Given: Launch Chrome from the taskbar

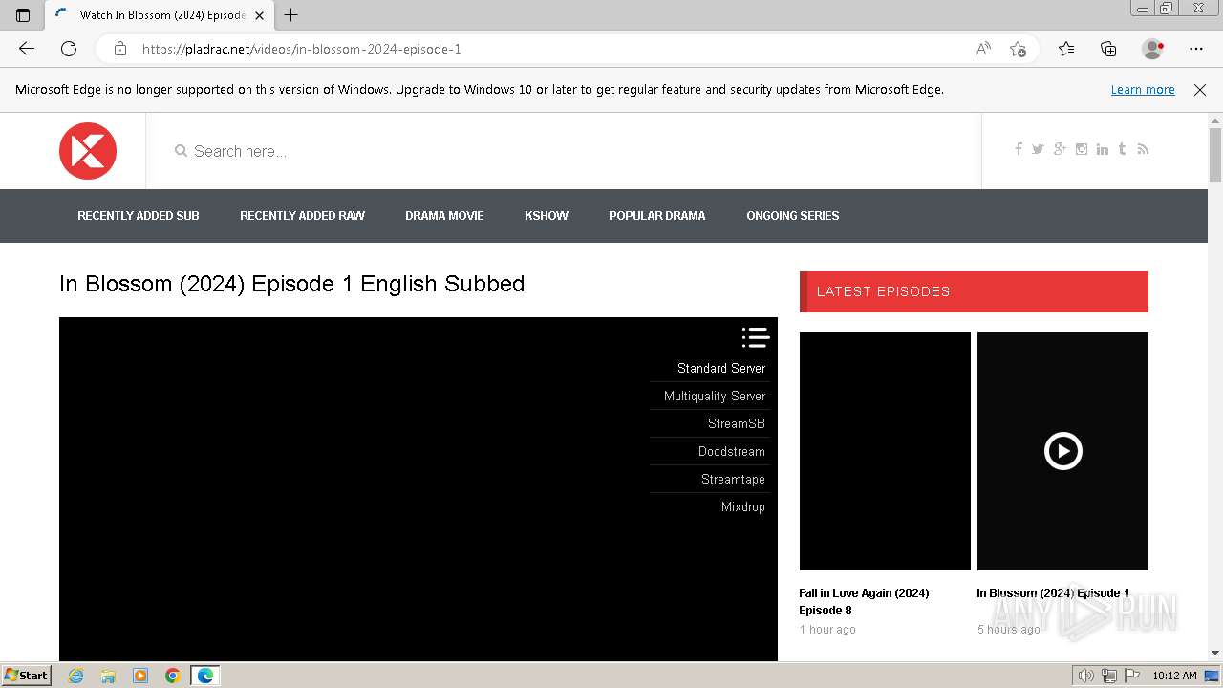Looking at the screenshot, I should tap(172, 676).
